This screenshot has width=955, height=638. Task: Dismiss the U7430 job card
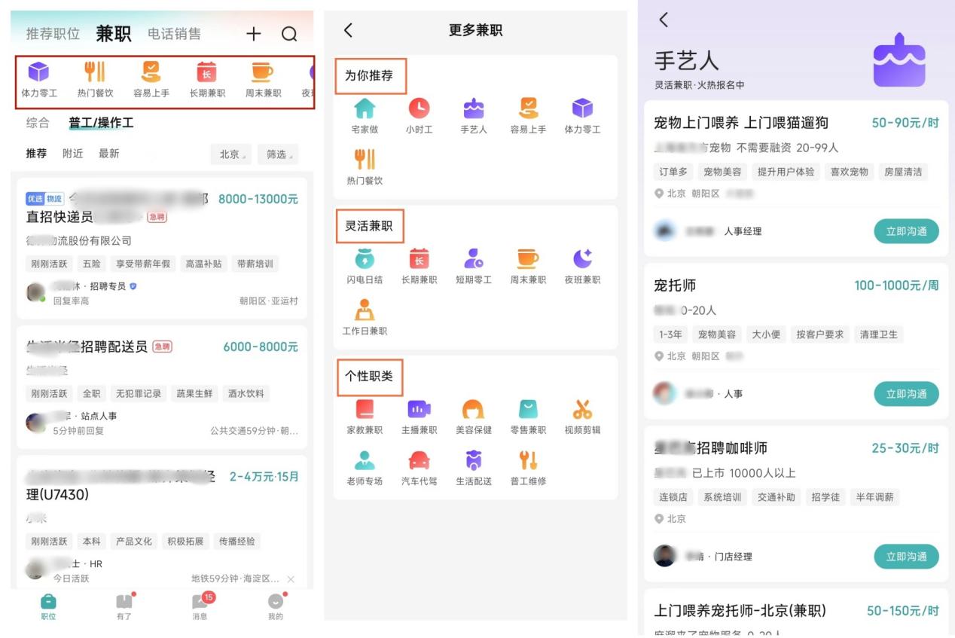click(291, 579)
